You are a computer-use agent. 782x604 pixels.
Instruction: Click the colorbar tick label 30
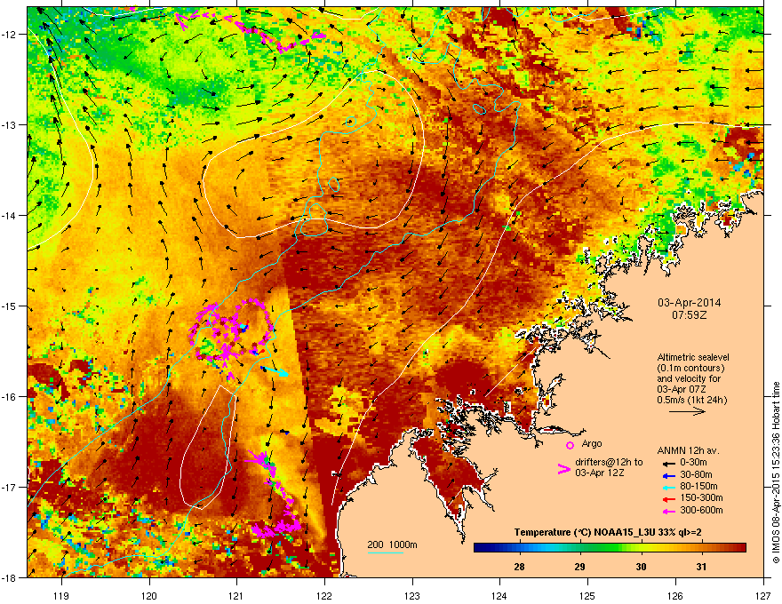[x=641, y=567]
